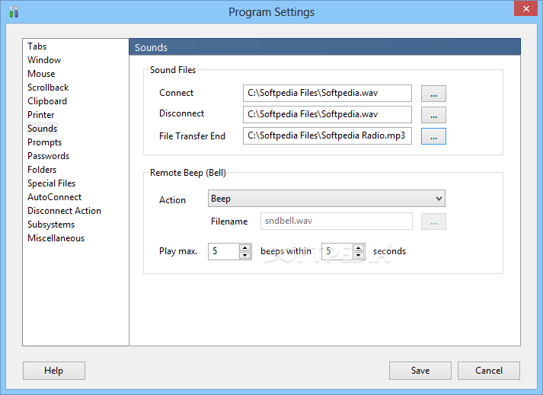543x395 pixels.
Task: Open the Scrollback settings page
Action: tap(48, 88)
